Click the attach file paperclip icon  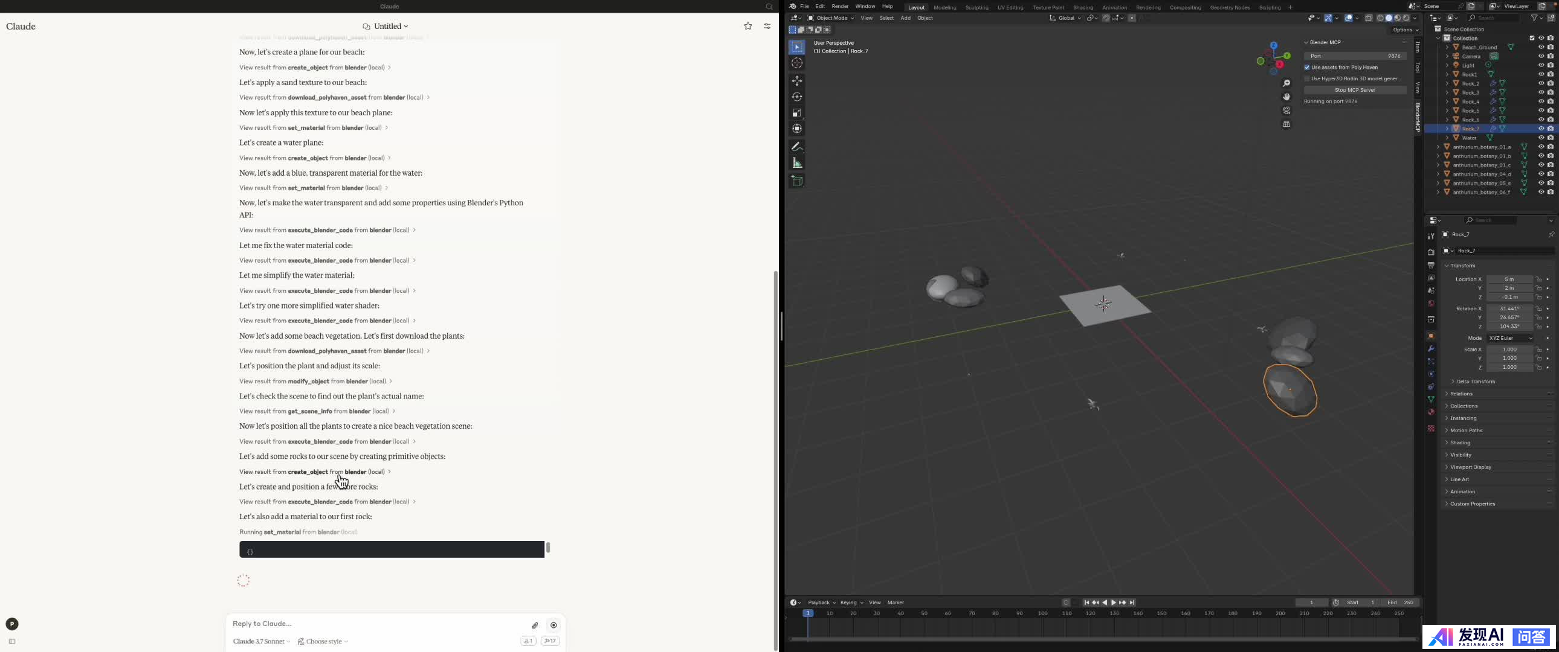click(535, 625)
